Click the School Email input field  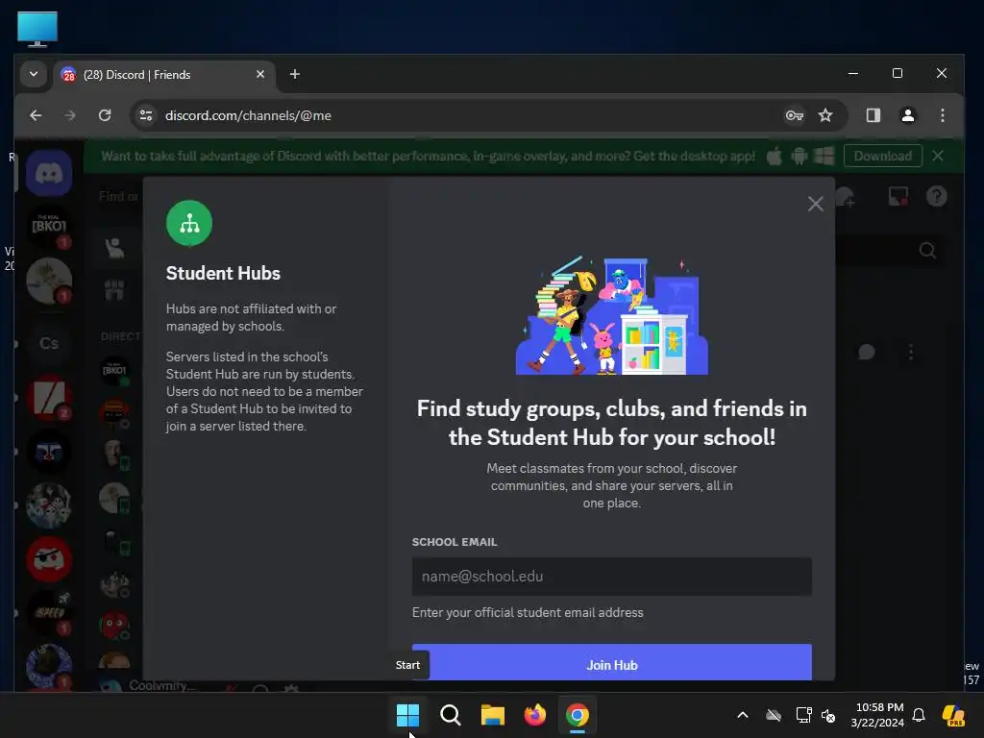(x=612, y=577)
